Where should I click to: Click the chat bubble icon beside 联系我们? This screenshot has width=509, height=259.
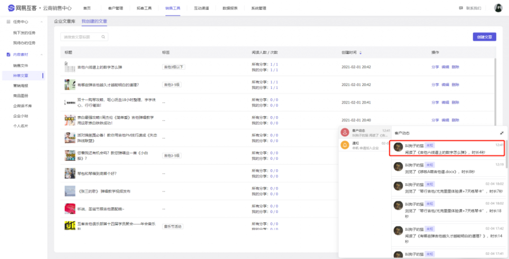pyautogui.click(x=461, y=8)
